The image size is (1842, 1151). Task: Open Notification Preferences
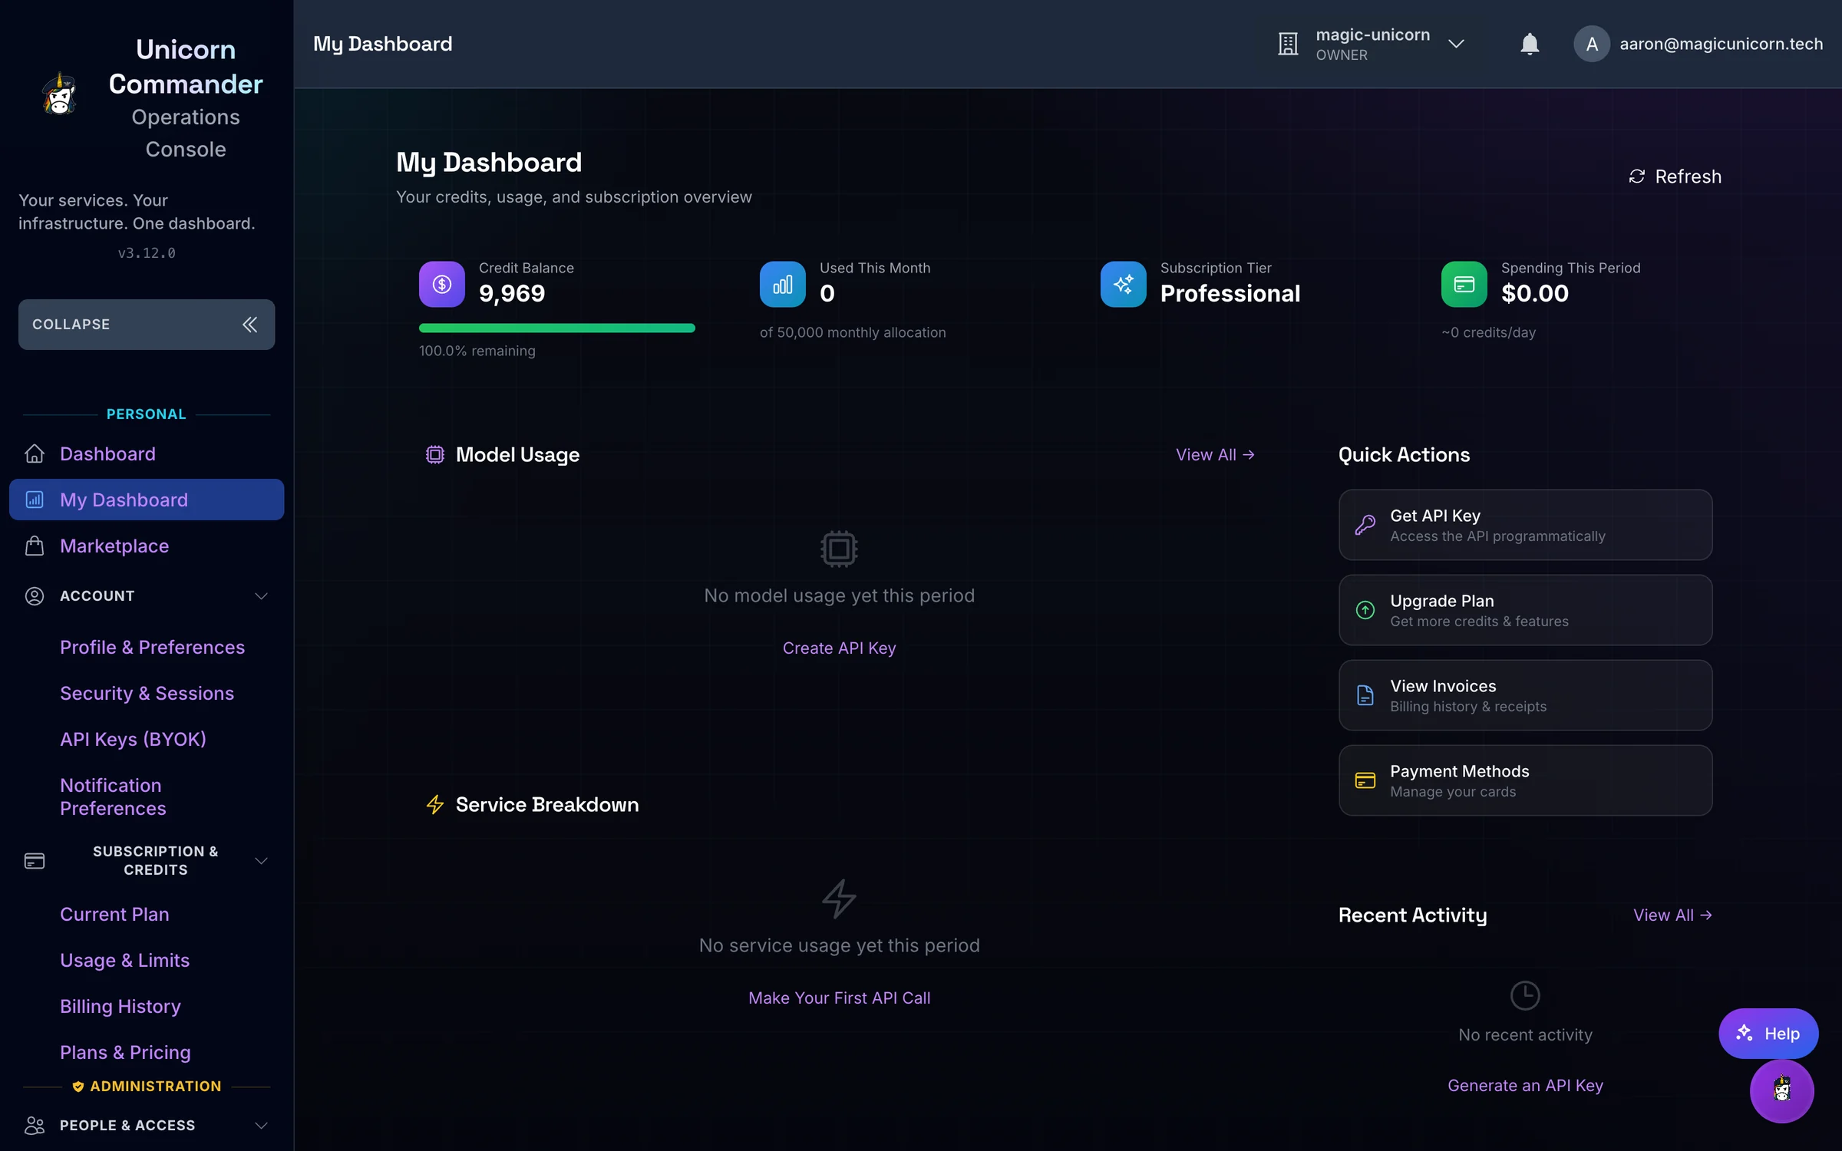click(x=113, y=797)
